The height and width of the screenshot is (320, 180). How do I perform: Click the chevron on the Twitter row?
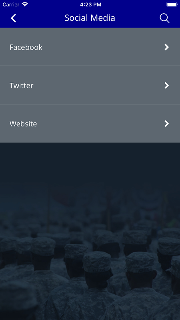tap(167, 85)
